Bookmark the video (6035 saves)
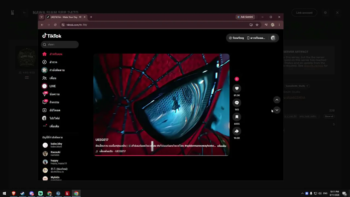The width and height of the screenshot is (350, 197). (237, 117)
